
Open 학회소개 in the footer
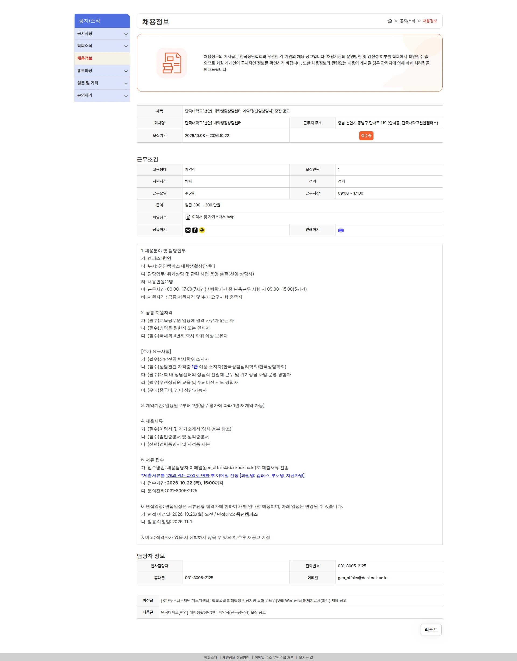pyautogui.click(x=211, y=658)
